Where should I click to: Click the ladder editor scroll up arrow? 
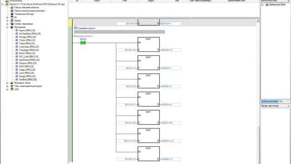[x=258, y=20]
